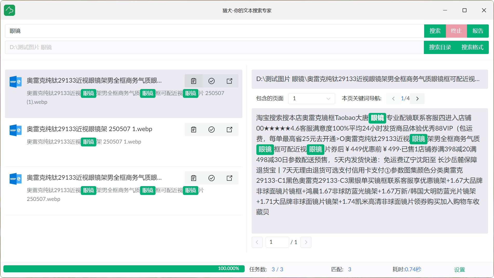Checkmark icon for the 250507.webp result
The height and width of the screenshot is (278, 494).
click(211, 178)
